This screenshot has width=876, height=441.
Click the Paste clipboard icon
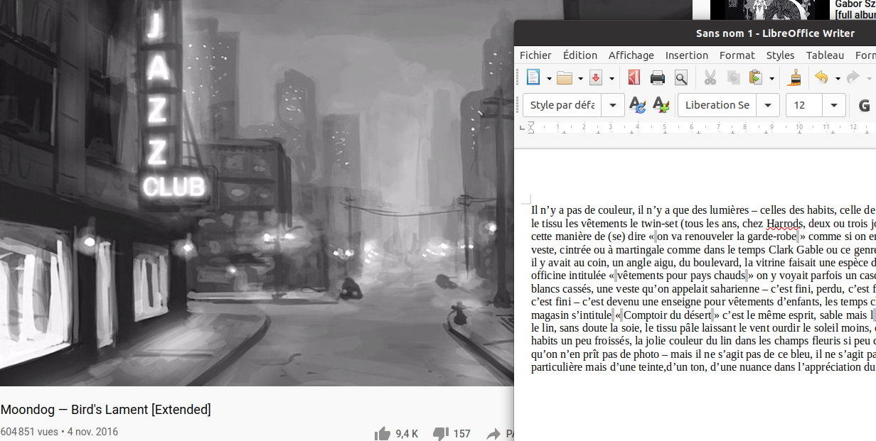pyautogui.click(x=756, y=77)
